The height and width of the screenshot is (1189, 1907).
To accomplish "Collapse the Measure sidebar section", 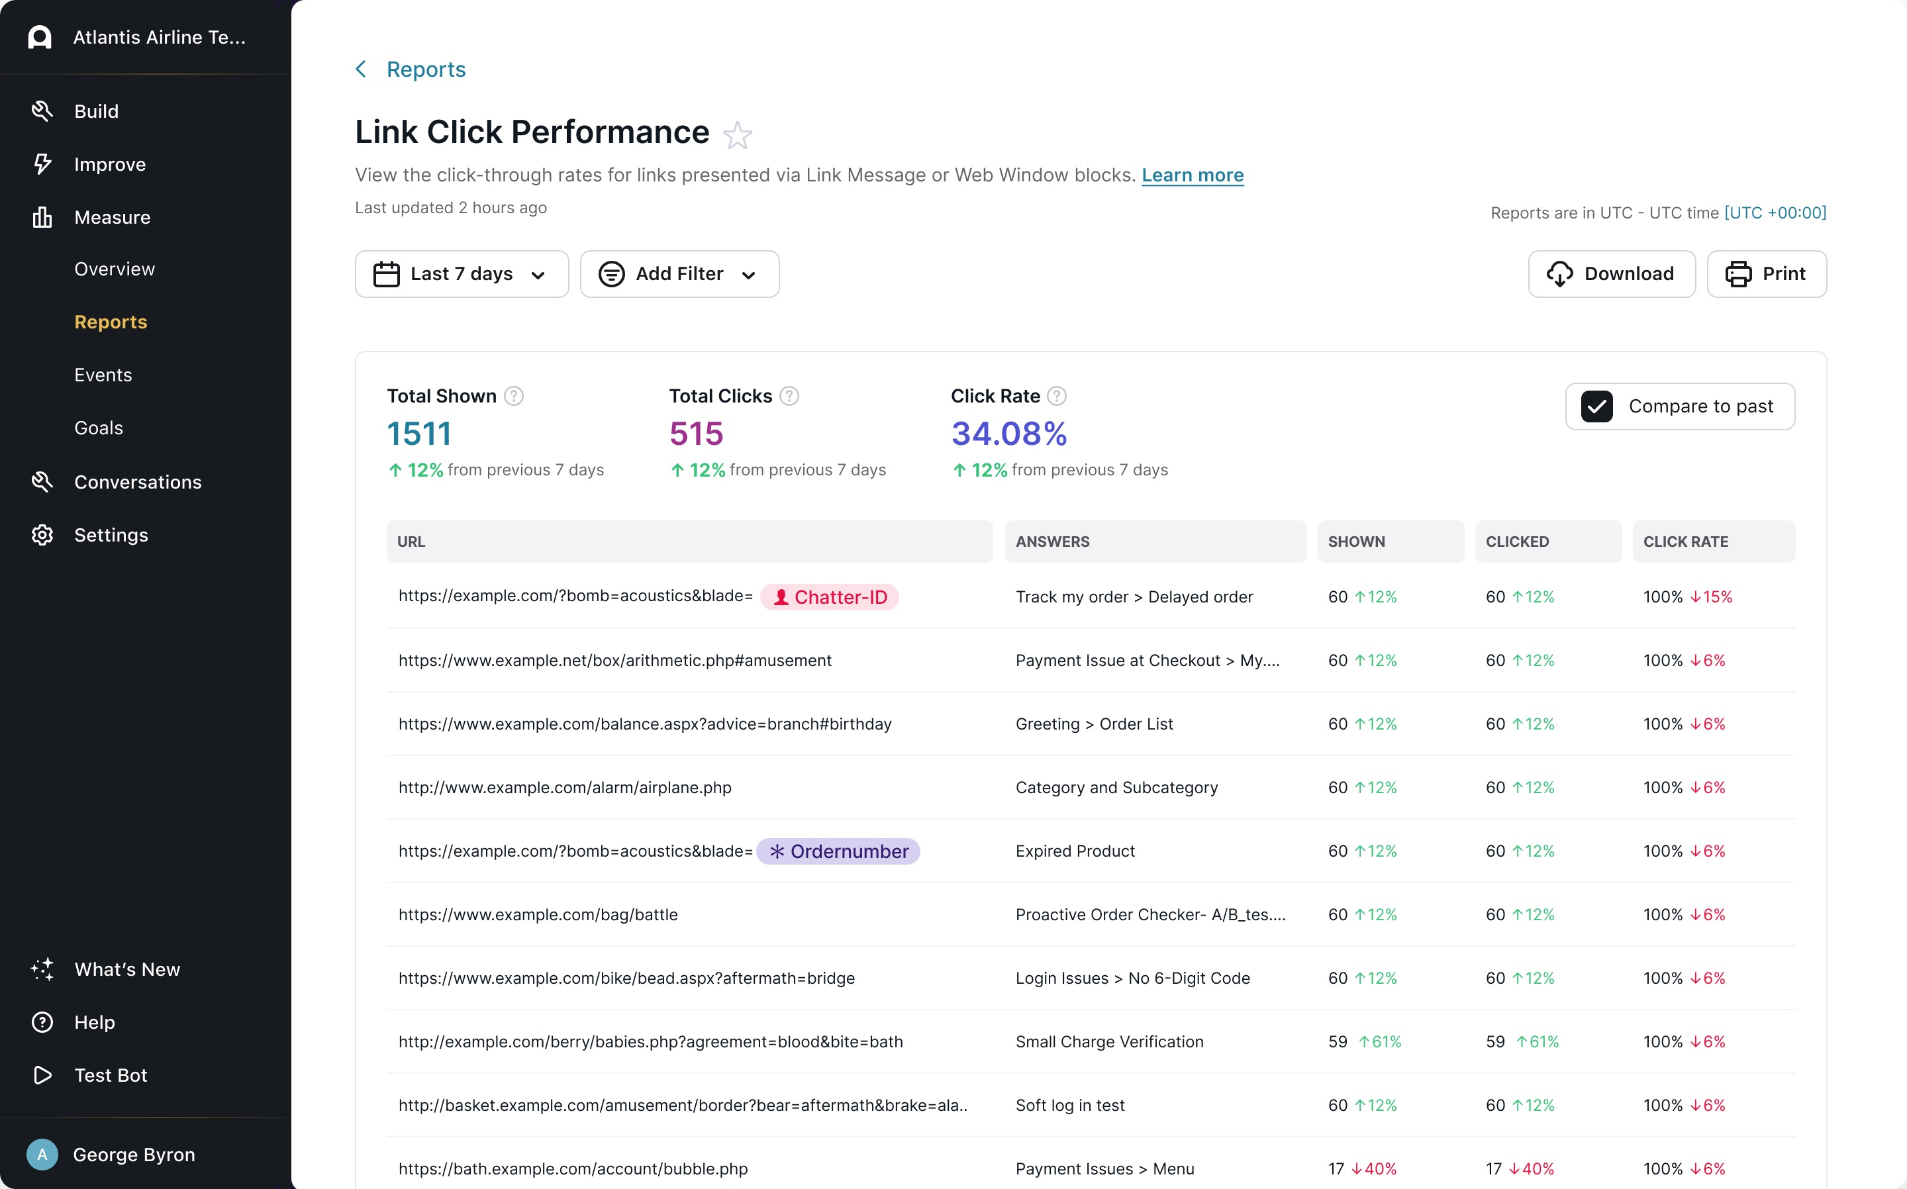I will (x=112, y=217).
